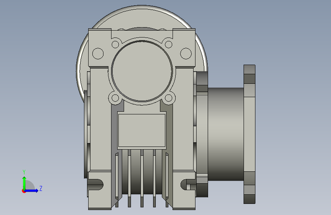The image size is (331, 215).
Task: Select the small bolt hole lower-left of the cover
Action: point(115,98)
